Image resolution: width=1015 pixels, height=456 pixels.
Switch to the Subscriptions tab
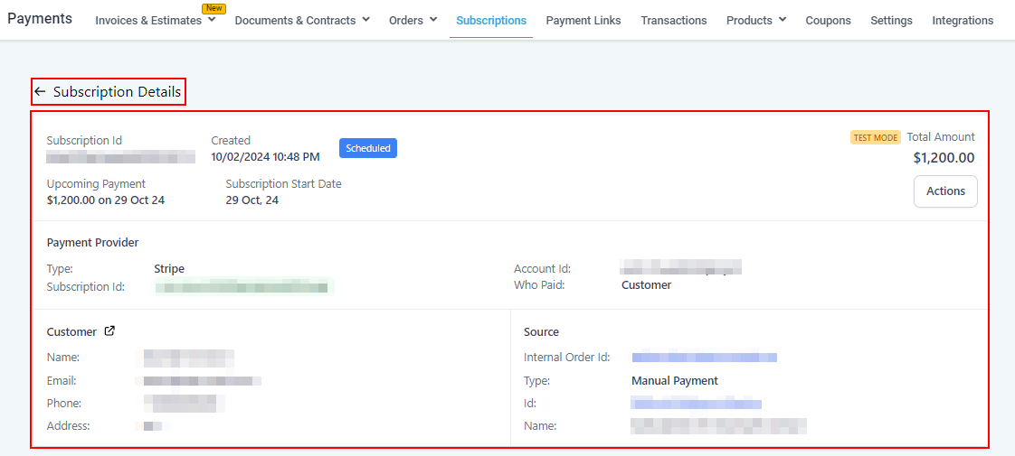pyautogui.click(x=490, y=20)
